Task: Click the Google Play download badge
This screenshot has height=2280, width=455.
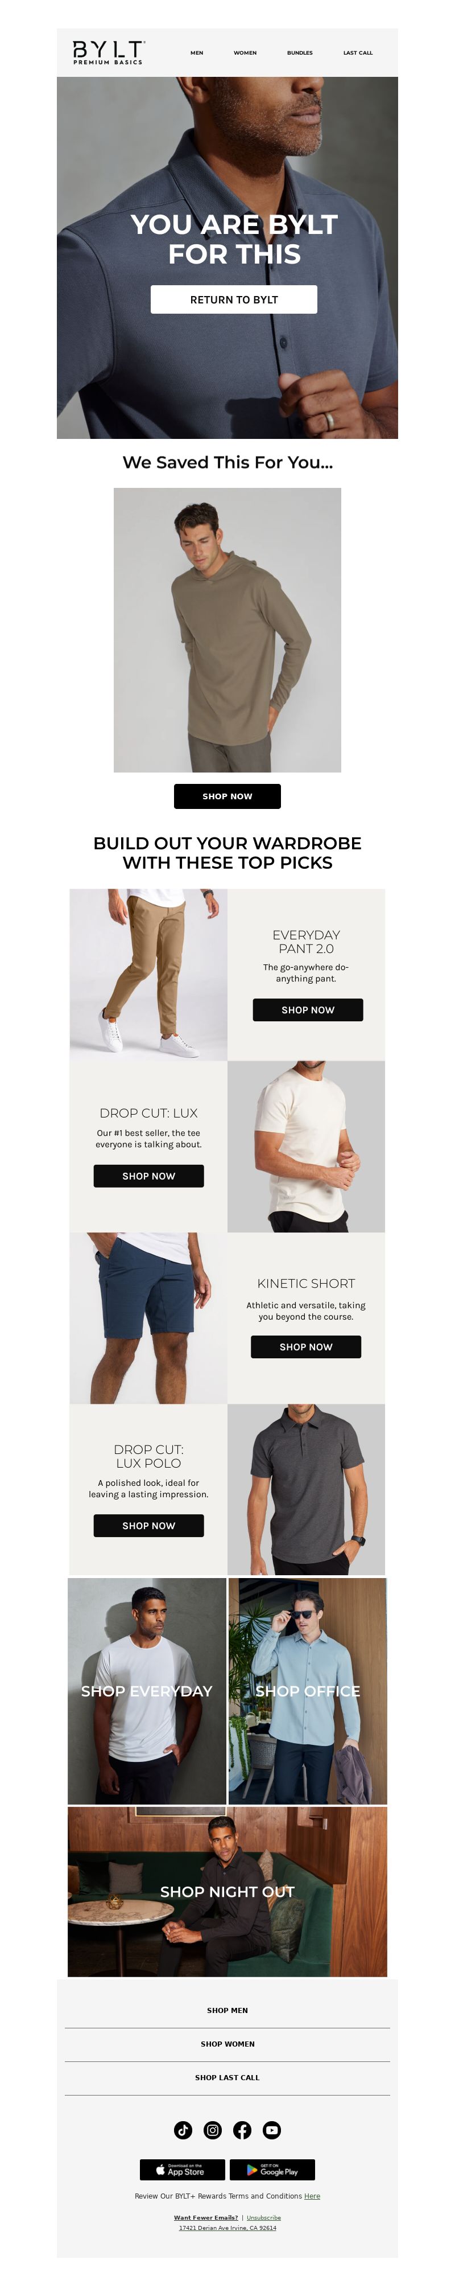Action: click(x=272, y=2170)
